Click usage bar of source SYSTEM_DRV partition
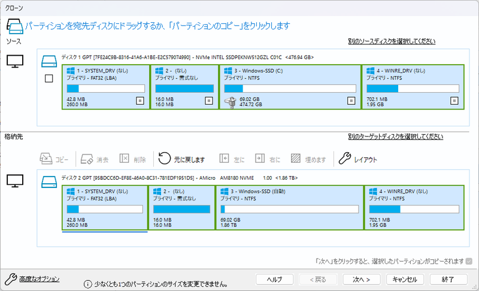 click(x=106, y=89)
